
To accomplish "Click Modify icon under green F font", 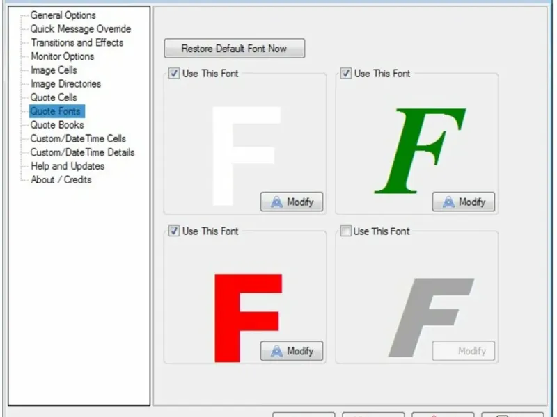I will (x=448, y=202).
